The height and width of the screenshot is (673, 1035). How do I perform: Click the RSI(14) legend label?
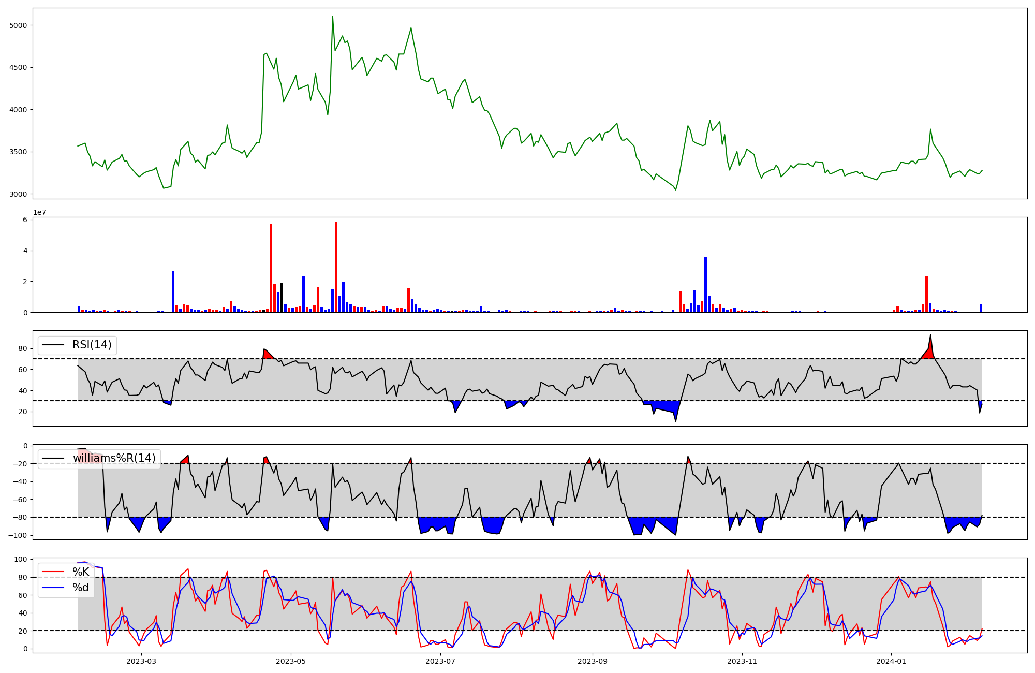coord(92,345)
